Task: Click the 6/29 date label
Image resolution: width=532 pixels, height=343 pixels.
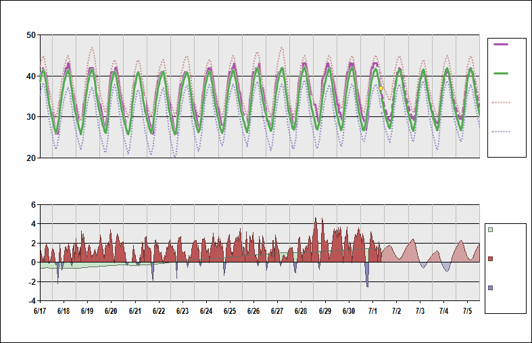Action: pos(324,311)
